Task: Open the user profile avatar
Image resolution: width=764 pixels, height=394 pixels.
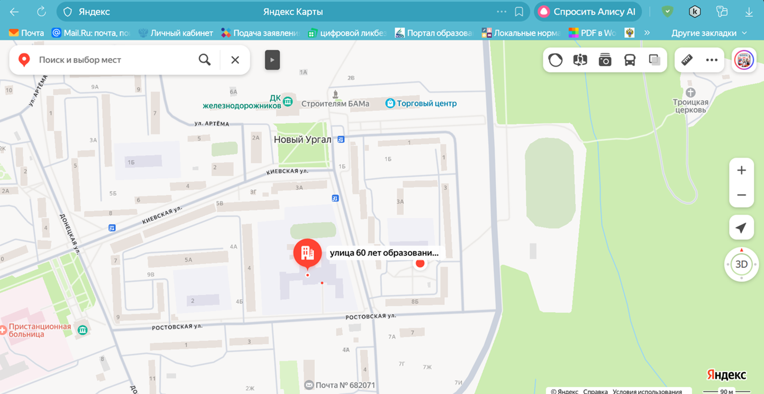Action: 744,60
